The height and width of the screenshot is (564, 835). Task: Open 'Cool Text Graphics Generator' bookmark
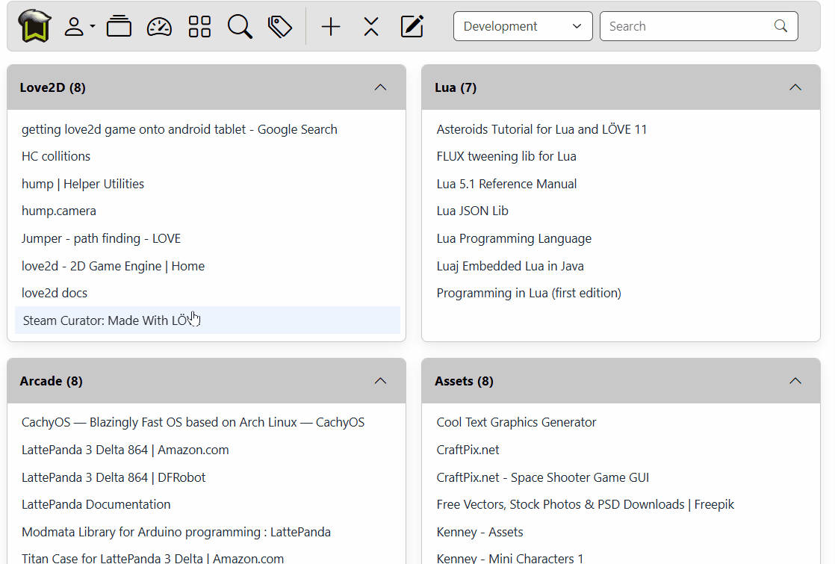(516, 422)
